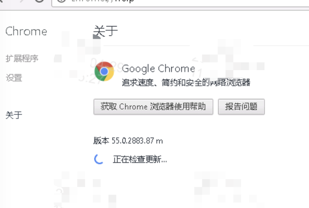
Task: Click the browser back arrow
Action: click(x=1, y=1)
